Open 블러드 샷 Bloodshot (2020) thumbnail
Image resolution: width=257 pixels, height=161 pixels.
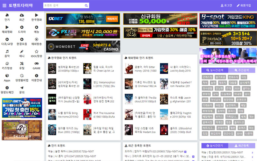(x=164, y=130)
